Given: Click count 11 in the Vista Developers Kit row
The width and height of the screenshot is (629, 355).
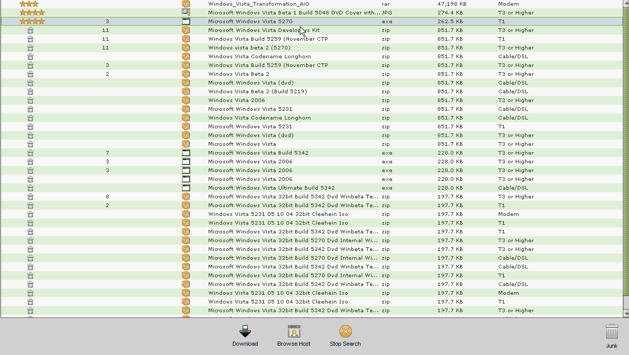Looking at the screenshot, I should pyautogui.click(x=105, y=30).
